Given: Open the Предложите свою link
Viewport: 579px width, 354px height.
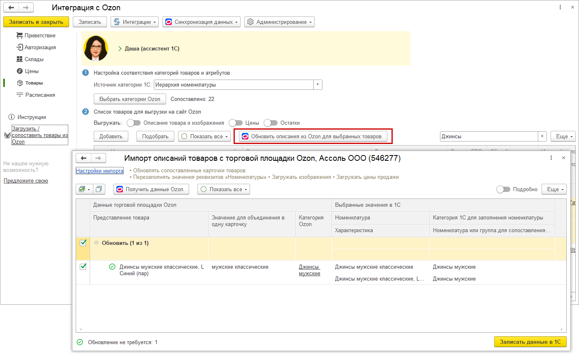Looking at the screenshot, I should (x=26, y=180).
